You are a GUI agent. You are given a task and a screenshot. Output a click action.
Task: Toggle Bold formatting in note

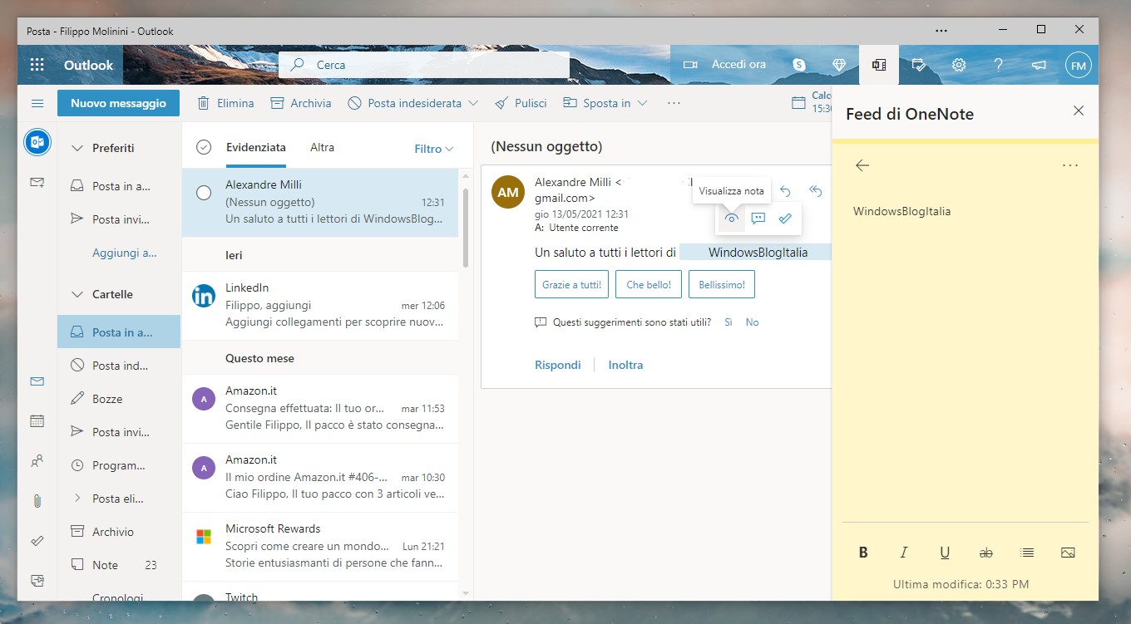(863, 553)
